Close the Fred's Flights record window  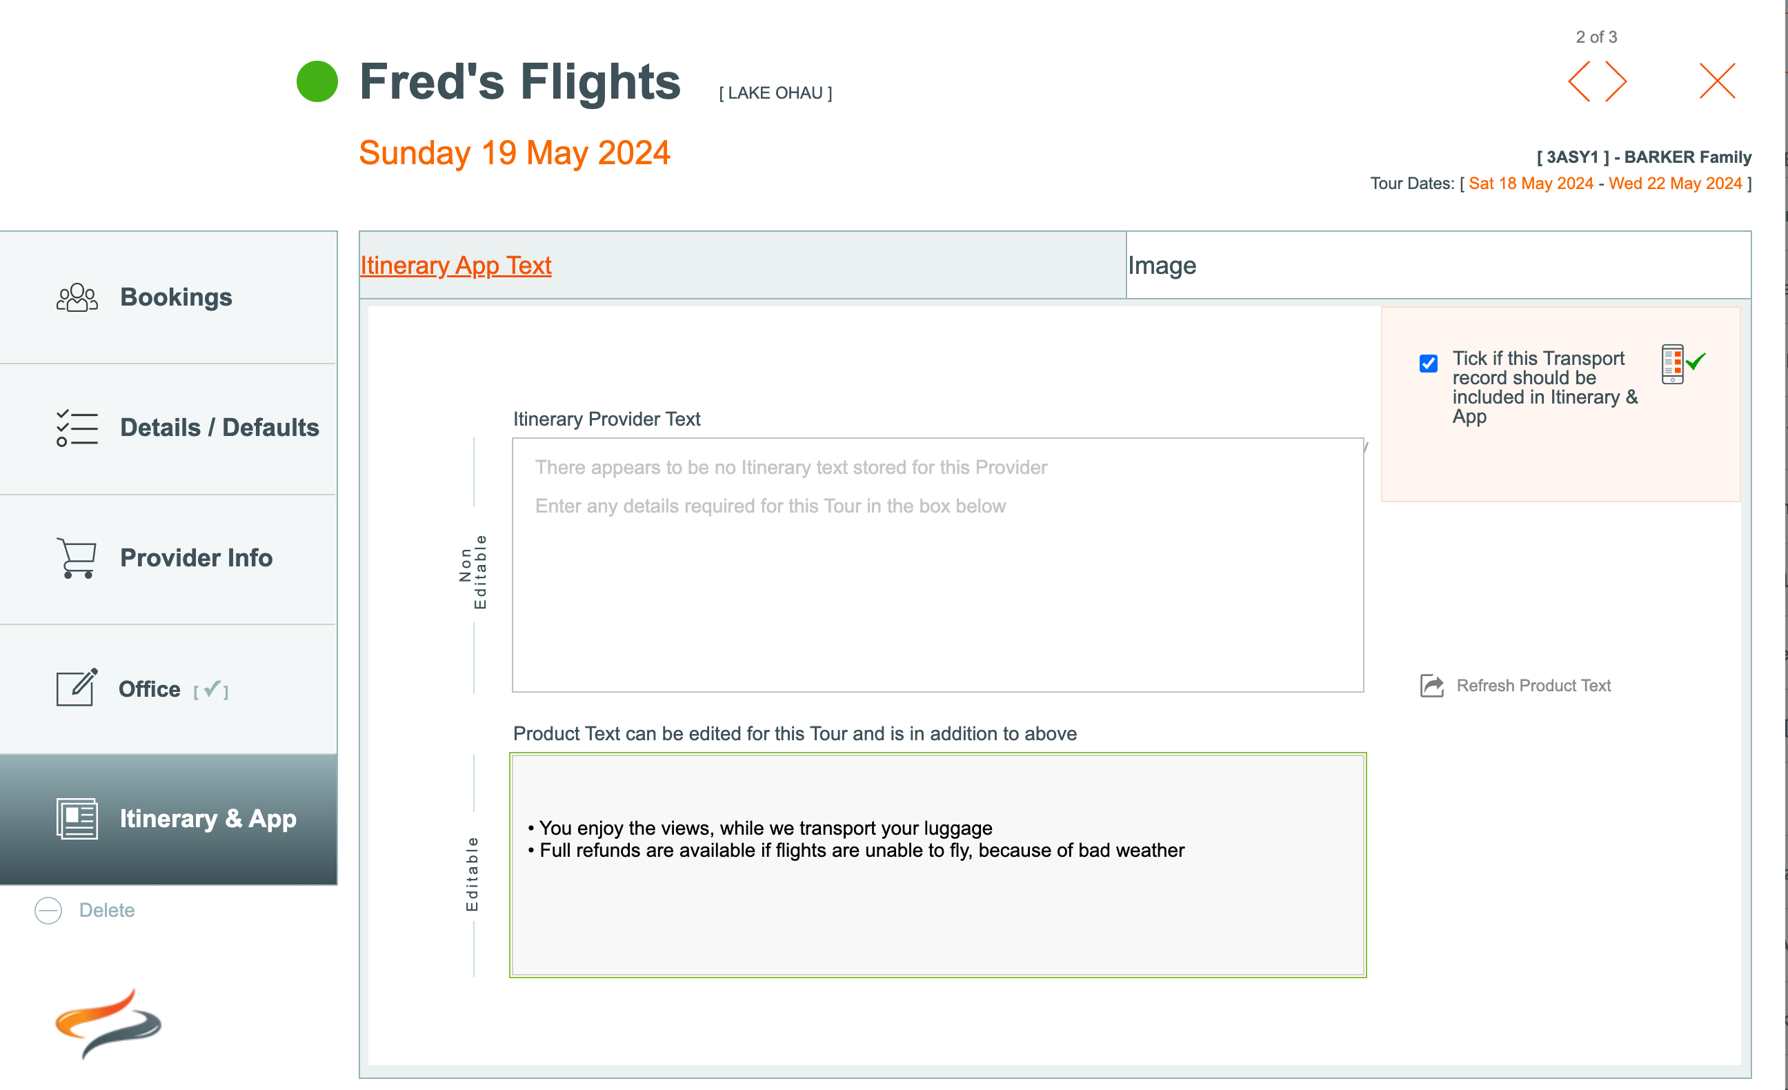pos(1718,81)
